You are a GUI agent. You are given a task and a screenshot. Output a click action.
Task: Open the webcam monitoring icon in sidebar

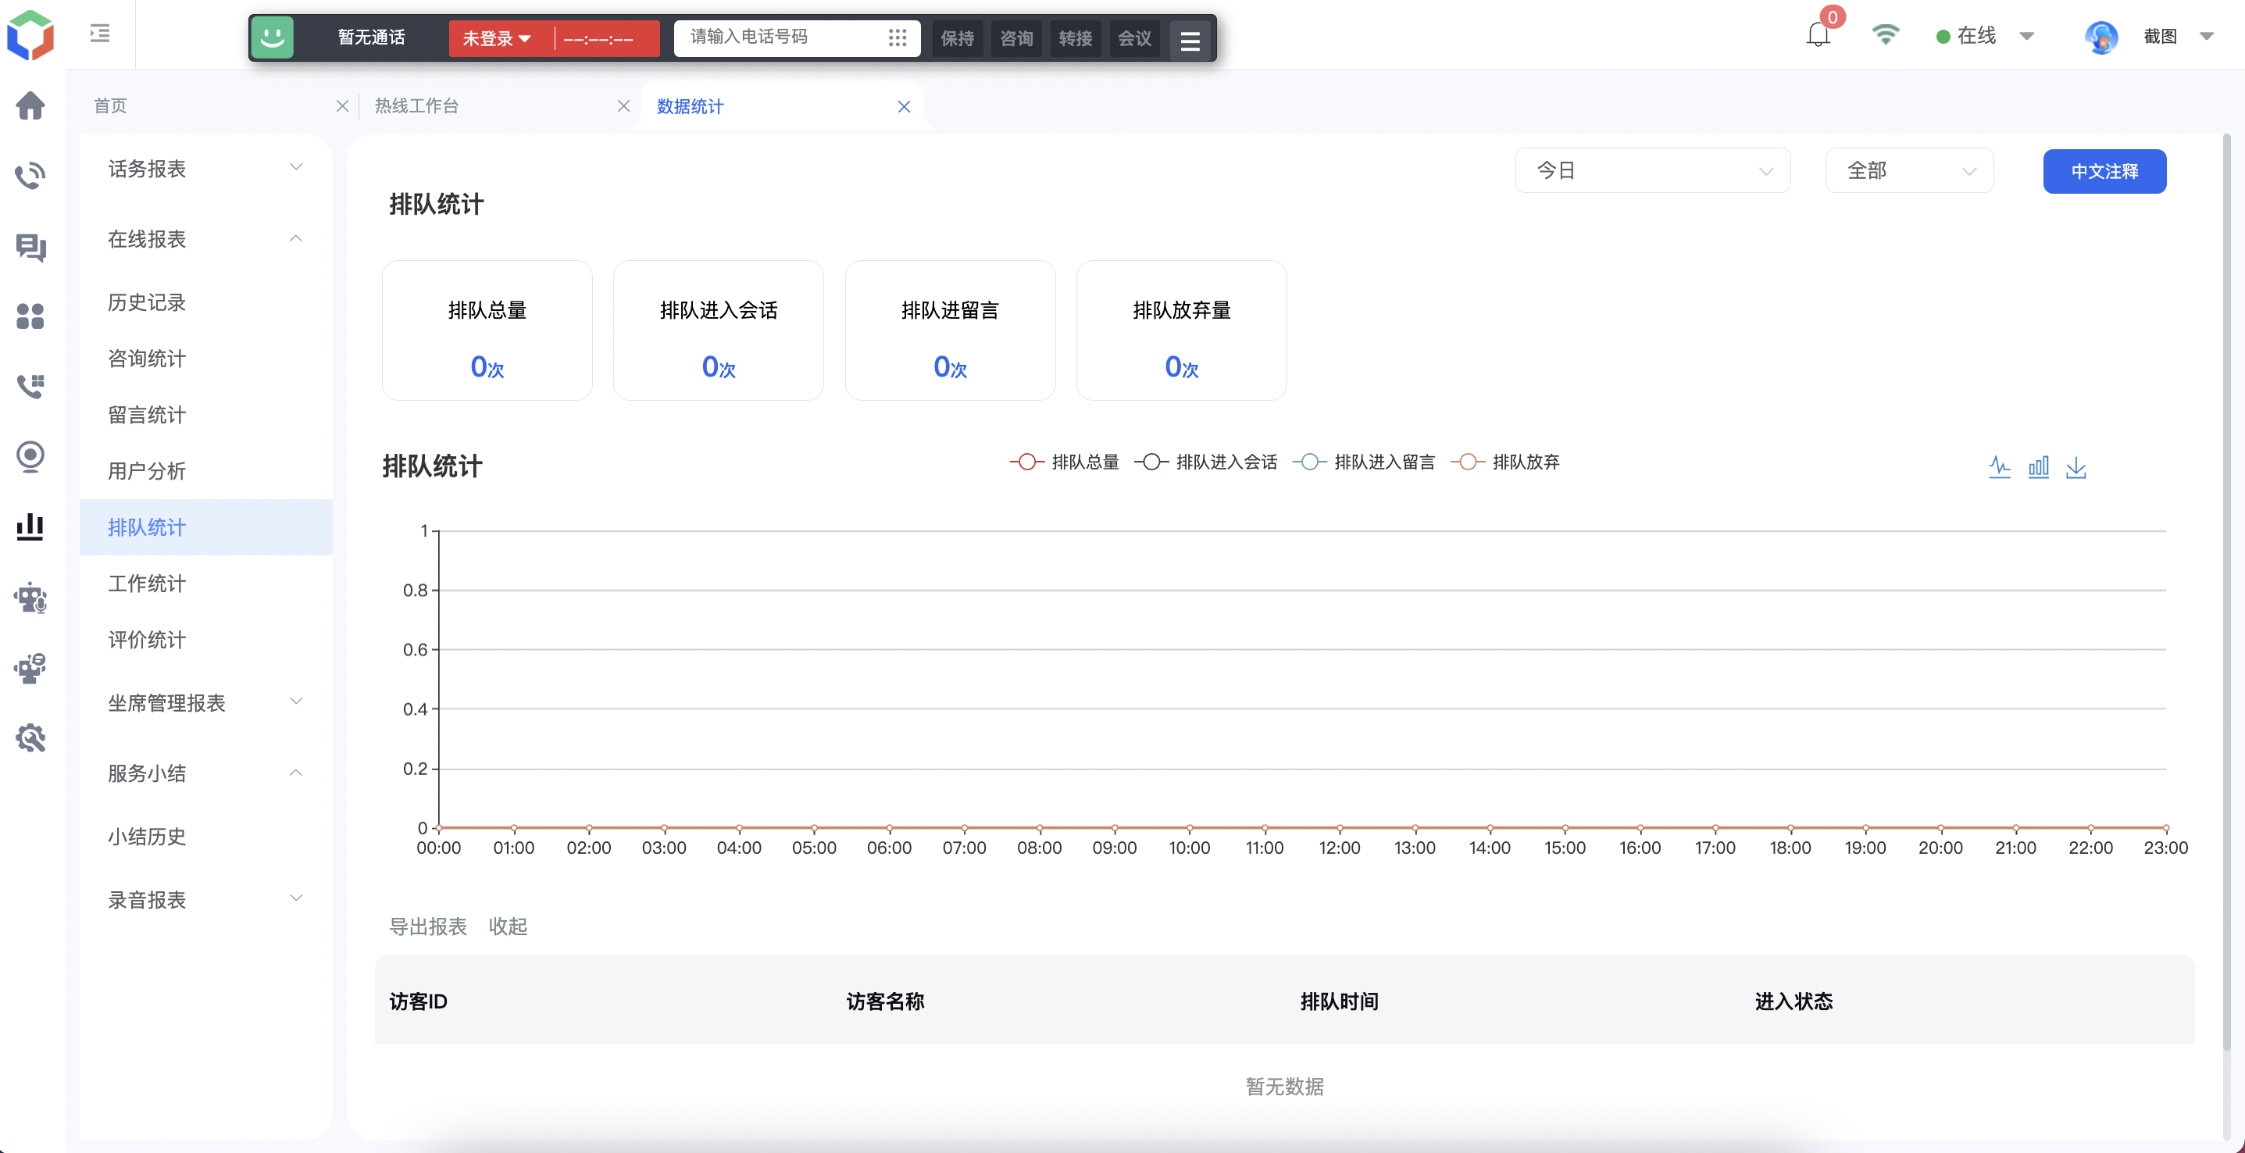click(30, 457)
